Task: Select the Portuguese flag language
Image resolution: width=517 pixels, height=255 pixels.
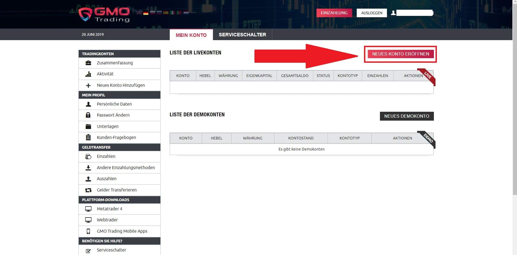Action: coord(179,12)
